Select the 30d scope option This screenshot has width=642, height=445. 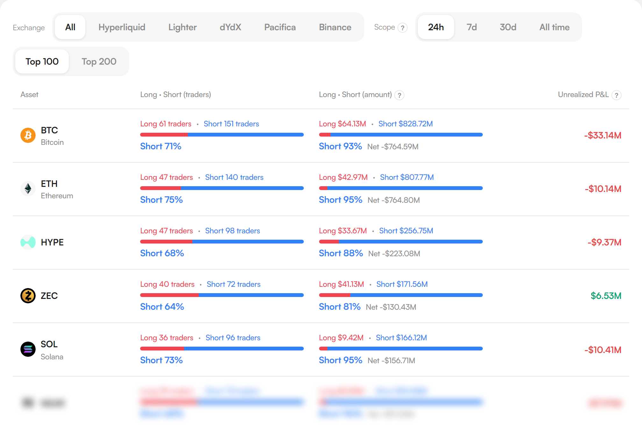(x=508, y=27)
